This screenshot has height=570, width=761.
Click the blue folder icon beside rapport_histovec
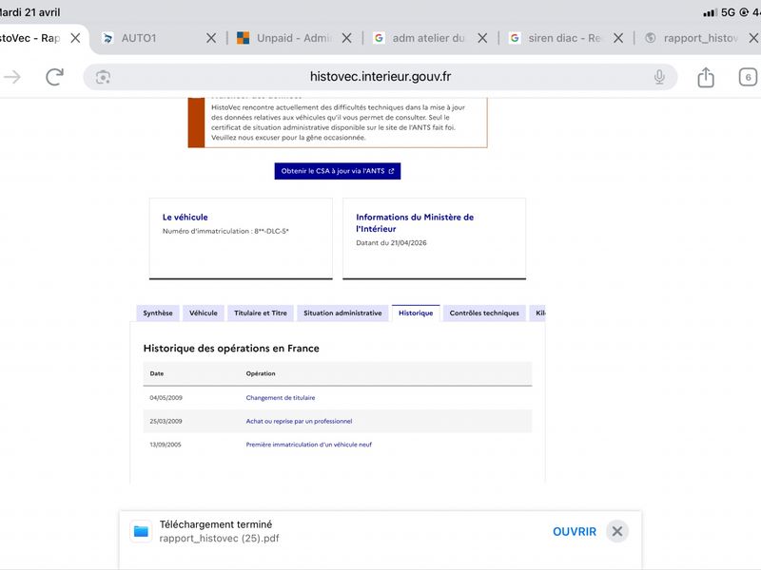coord(141,531)
